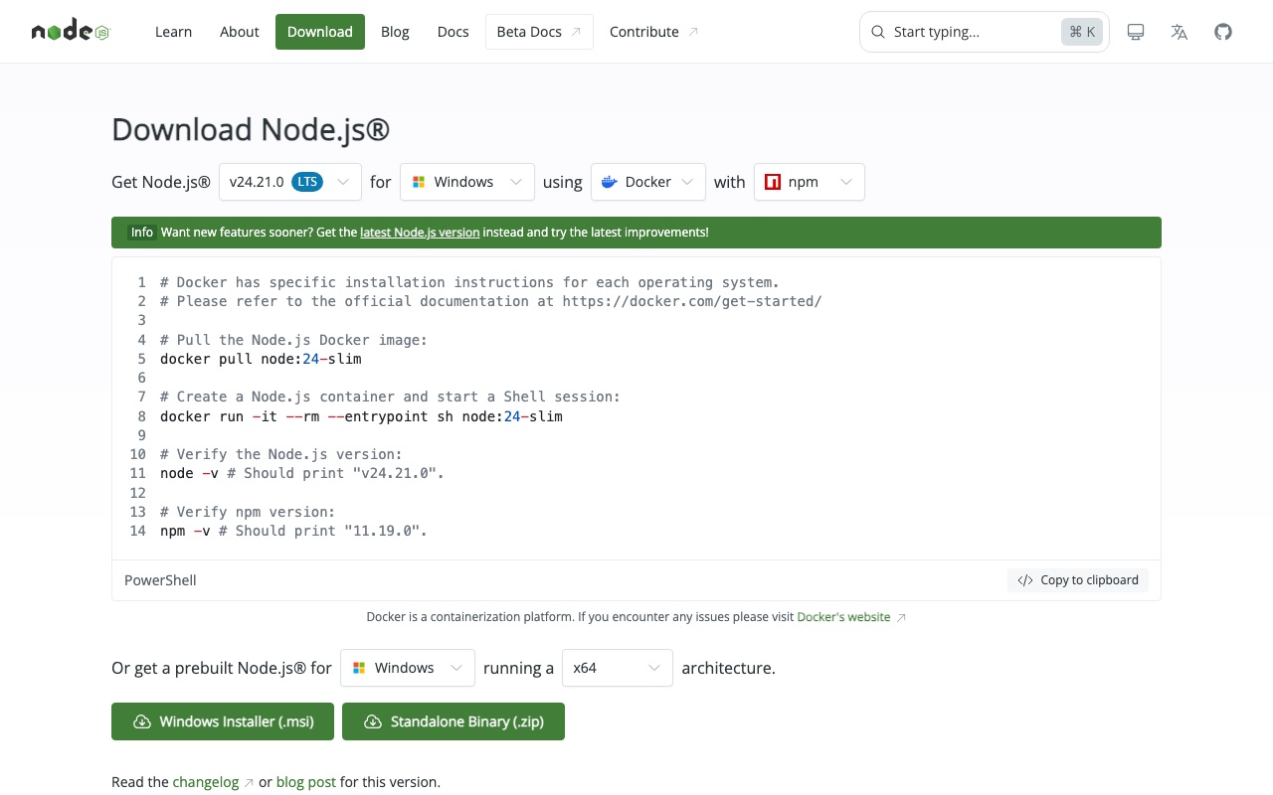The image size is (1273, 795).
Task: Open the Contribute nav item
Action: pyautogui.click(x=654, y=32)
